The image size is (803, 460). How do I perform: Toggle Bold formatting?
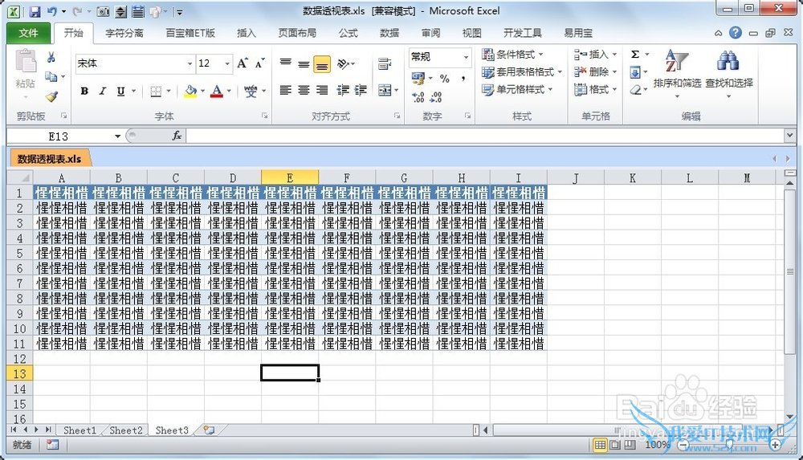(84, 92)
